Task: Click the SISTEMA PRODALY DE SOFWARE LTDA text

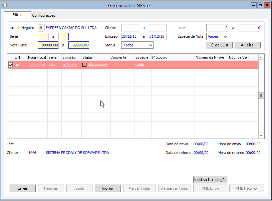Action: pos(77,153)
